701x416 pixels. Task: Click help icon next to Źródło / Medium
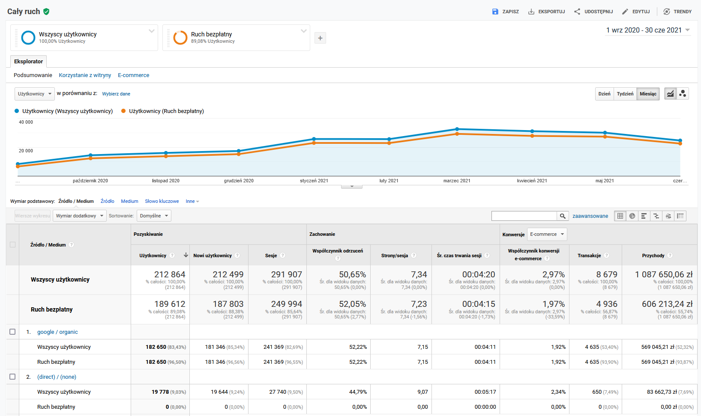tap(72, 245)
